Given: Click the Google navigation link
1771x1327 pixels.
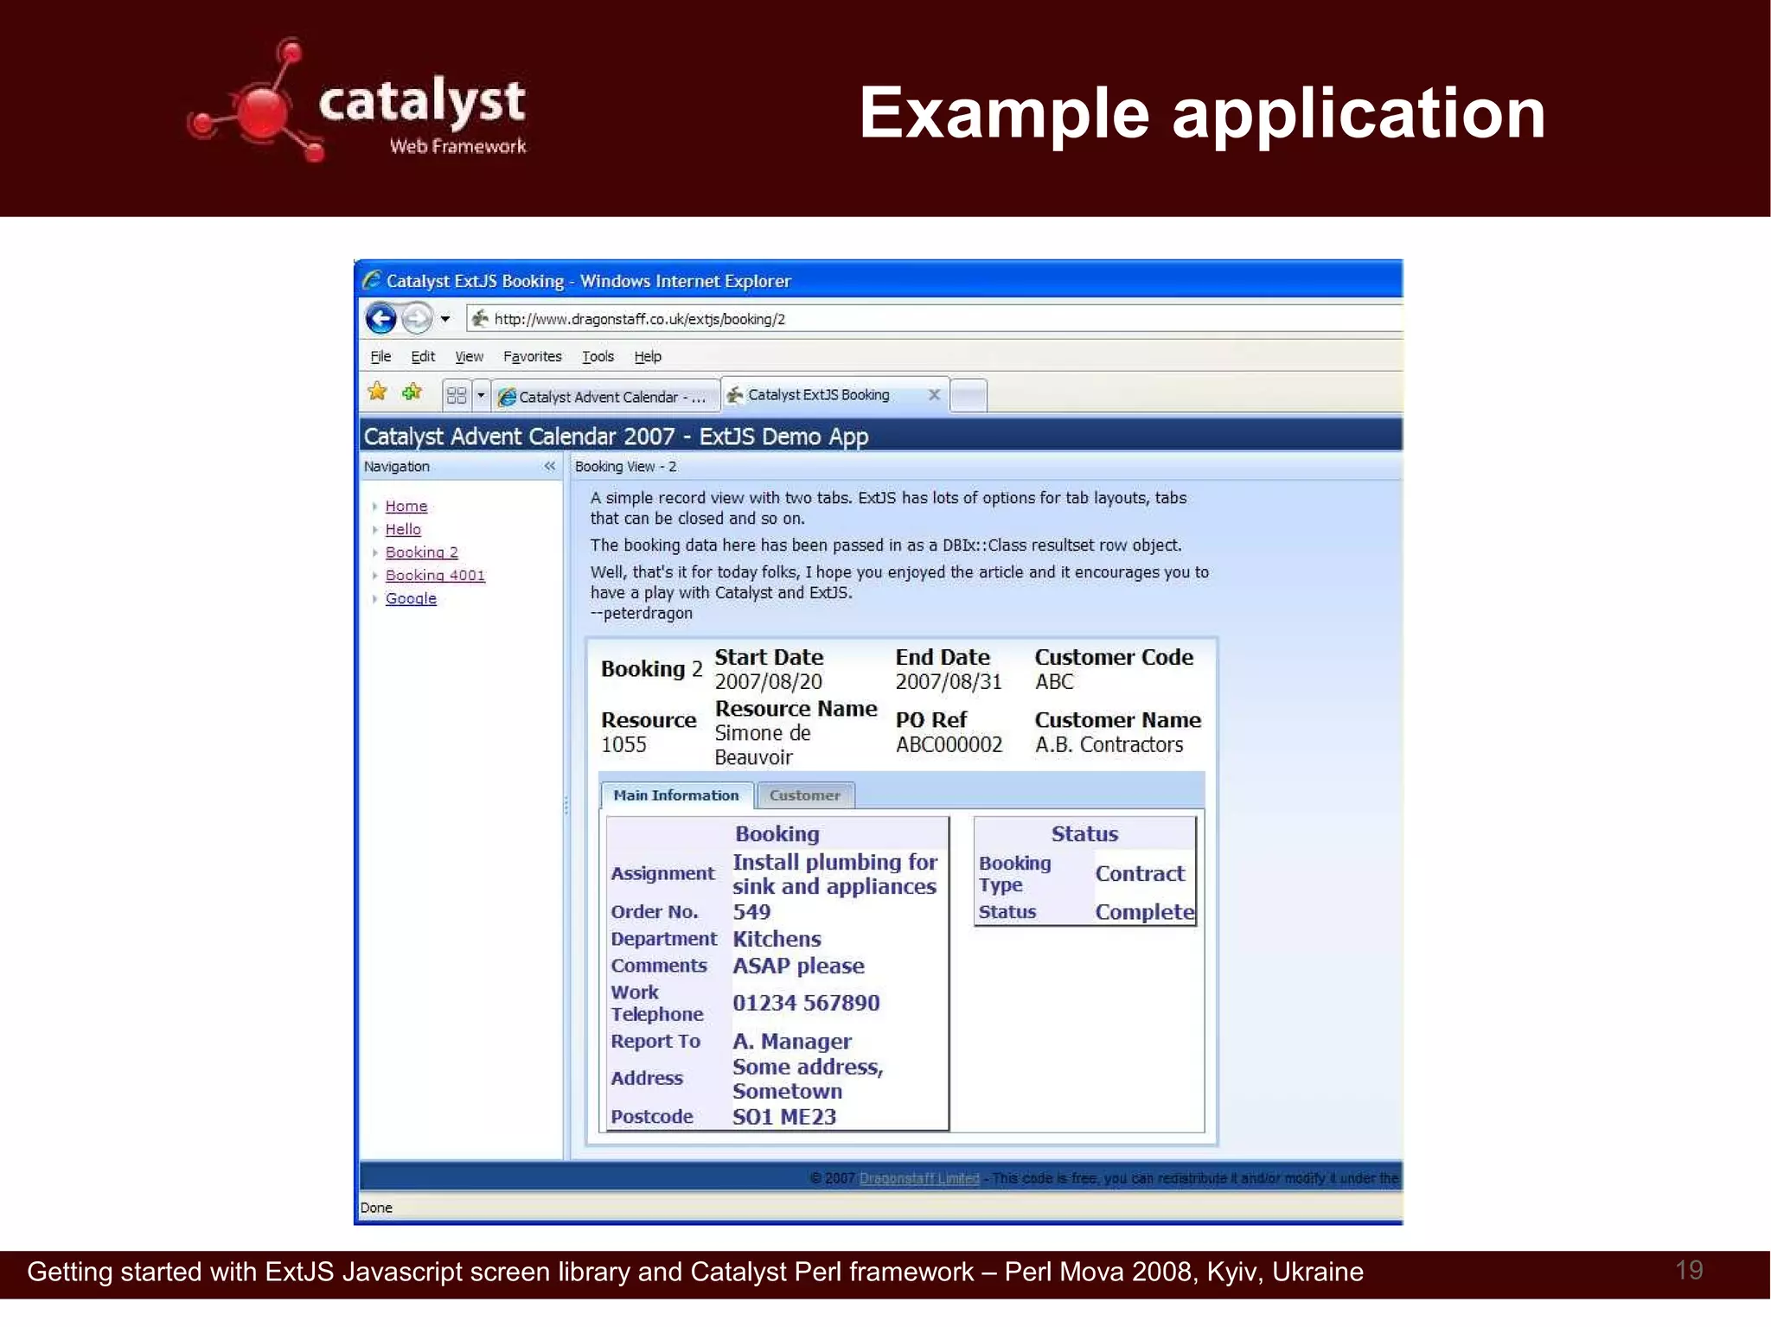Looking at the screenshot, I should (x=411, y=598).
